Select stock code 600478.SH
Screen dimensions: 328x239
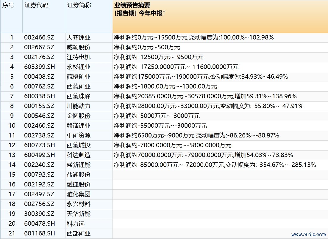coord(40,224)
